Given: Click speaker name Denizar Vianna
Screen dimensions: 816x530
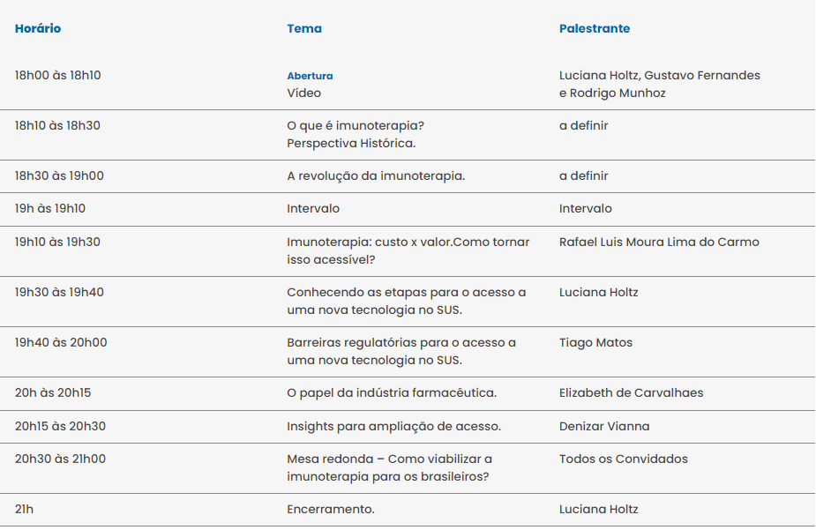Looking at the screenshot, I should pyautogui.click(x=604, y=426).
